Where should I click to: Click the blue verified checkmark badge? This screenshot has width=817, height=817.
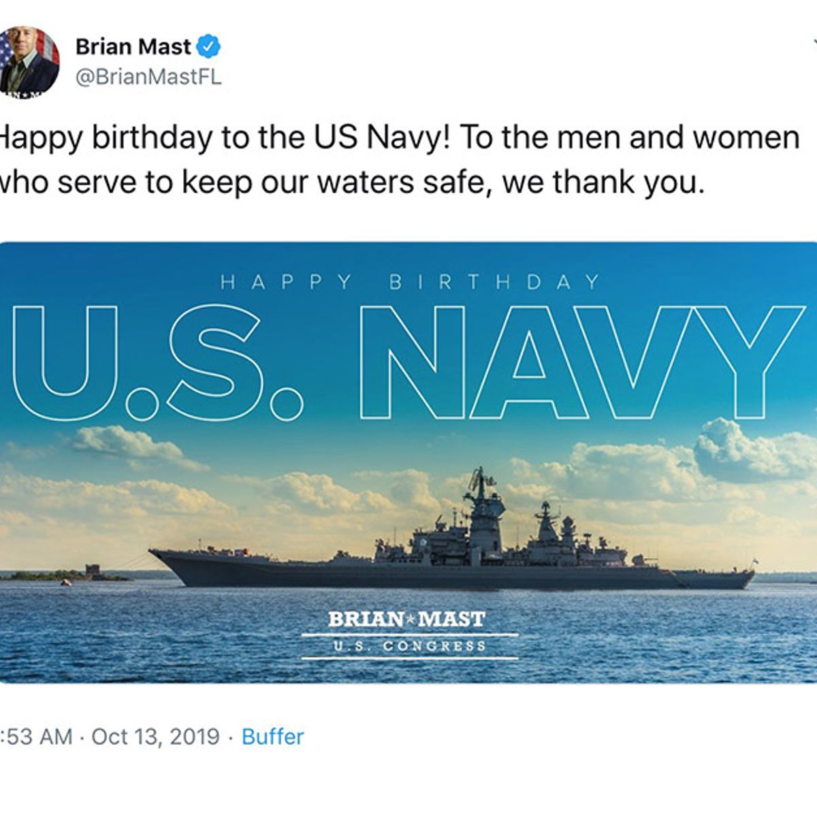coord(208,47)
